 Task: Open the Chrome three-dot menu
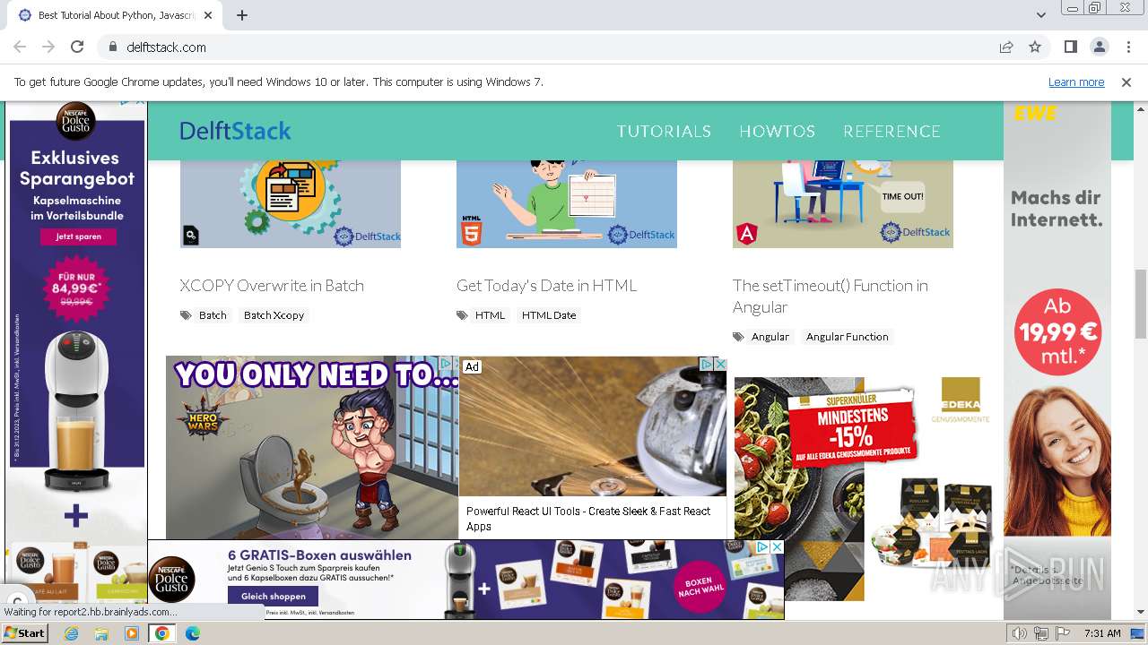coord(1127,47)
